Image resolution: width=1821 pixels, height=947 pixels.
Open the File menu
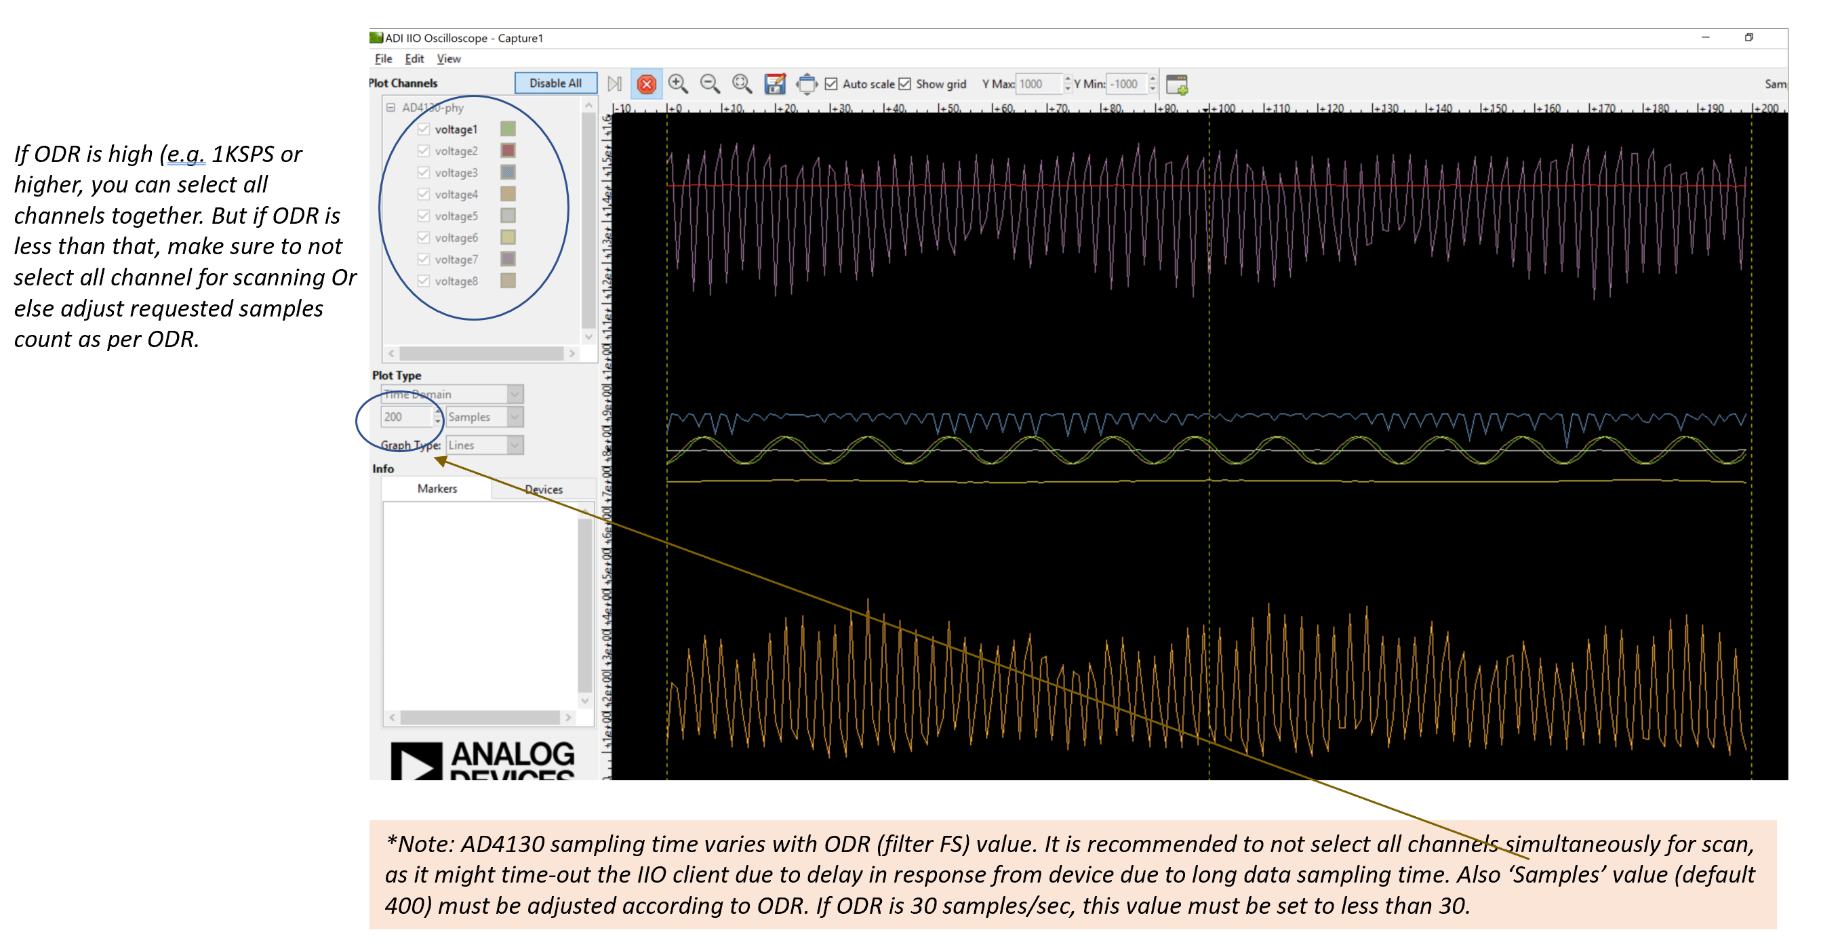[383, 59]
